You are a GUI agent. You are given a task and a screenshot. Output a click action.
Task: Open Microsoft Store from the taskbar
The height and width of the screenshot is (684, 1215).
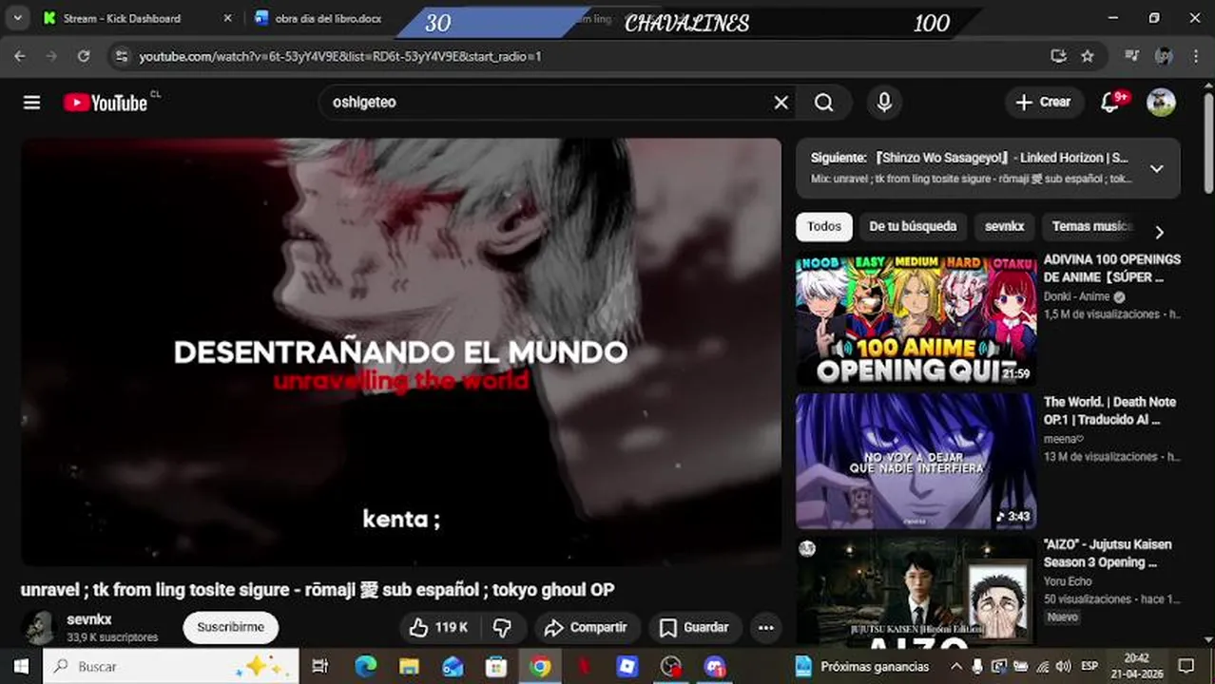tap(496, 666)
